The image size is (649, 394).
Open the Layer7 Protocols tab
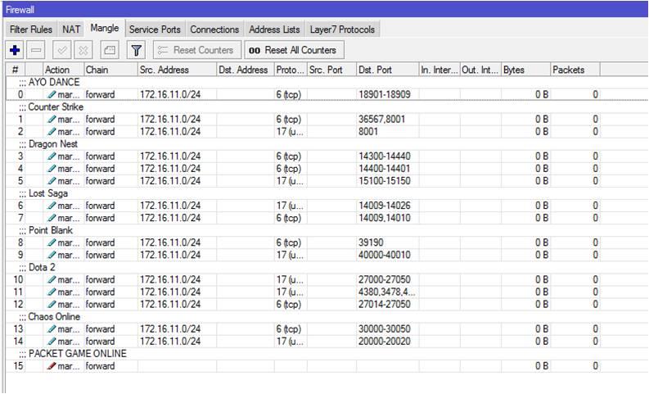pos(342,29)
